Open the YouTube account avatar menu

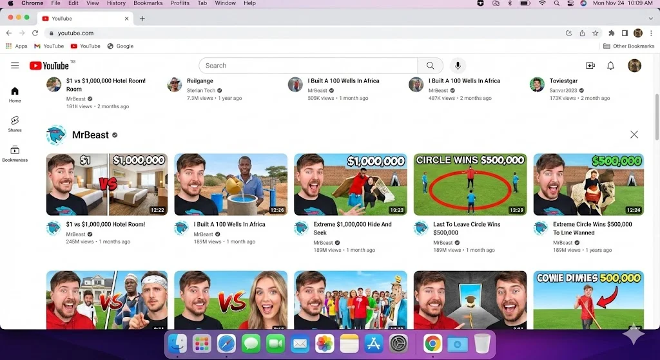(x=634, y=66)
